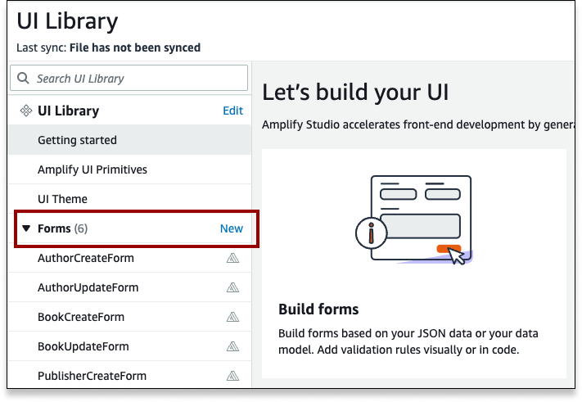
Task: Click Amplify icon beside BookCreateForm
Action: (232, 317)
